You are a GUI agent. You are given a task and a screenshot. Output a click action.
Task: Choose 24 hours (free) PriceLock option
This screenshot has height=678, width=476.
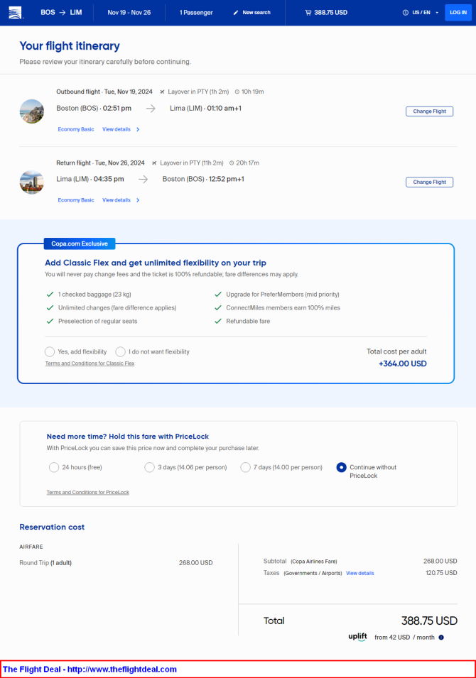[54, 467]
